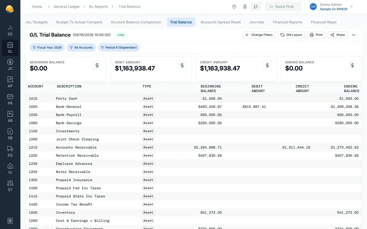Click the hard hat app logo
The height and width of the screenshot is (229, 367).
click(x=10, y=9)
